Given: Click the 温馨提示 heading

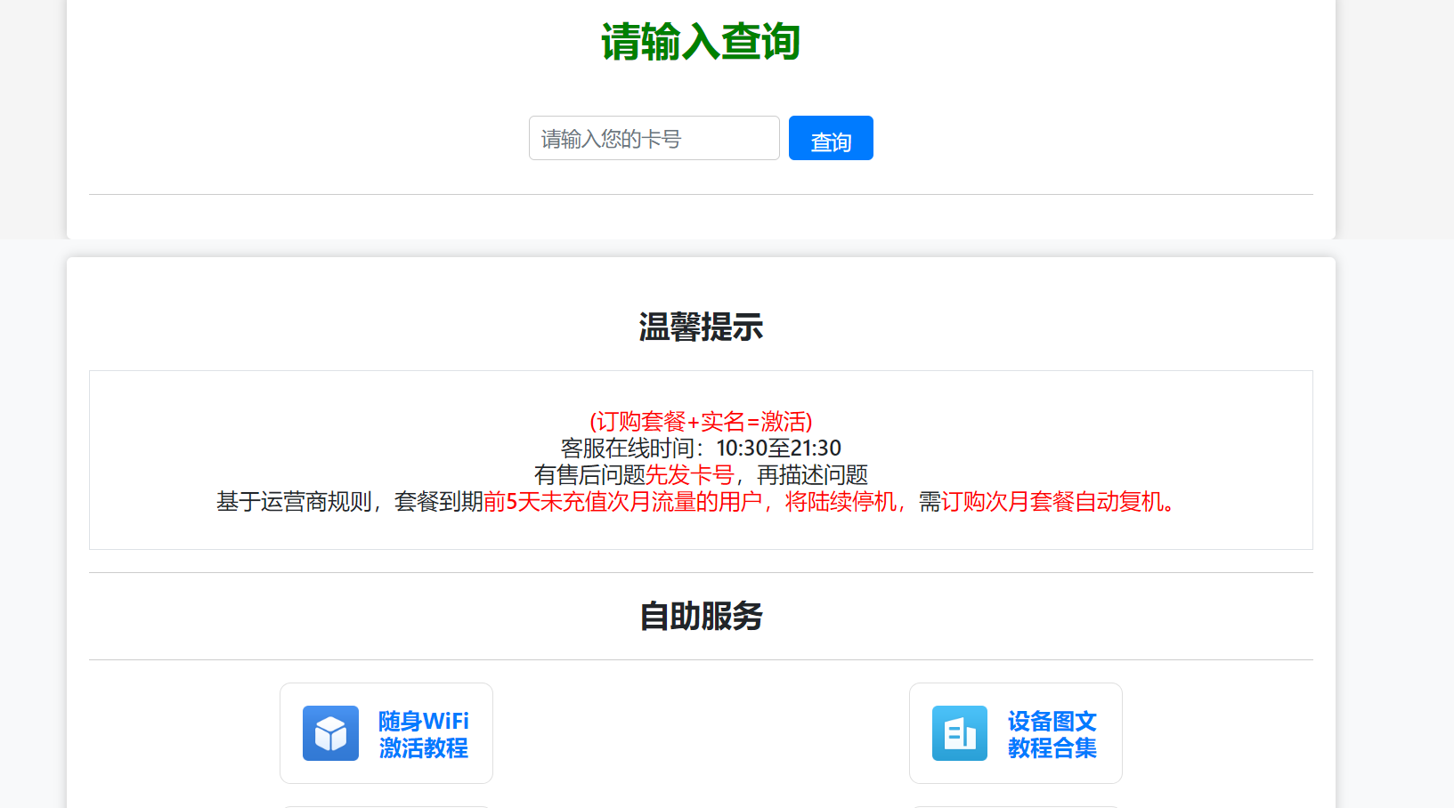Looking at the screenshot, I should pyautogui.click(x=701, y=327).
